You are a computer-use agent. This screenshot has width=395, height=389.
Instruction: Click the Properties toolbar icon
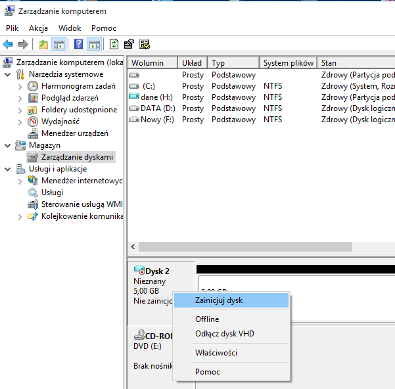tap(129, 44)
